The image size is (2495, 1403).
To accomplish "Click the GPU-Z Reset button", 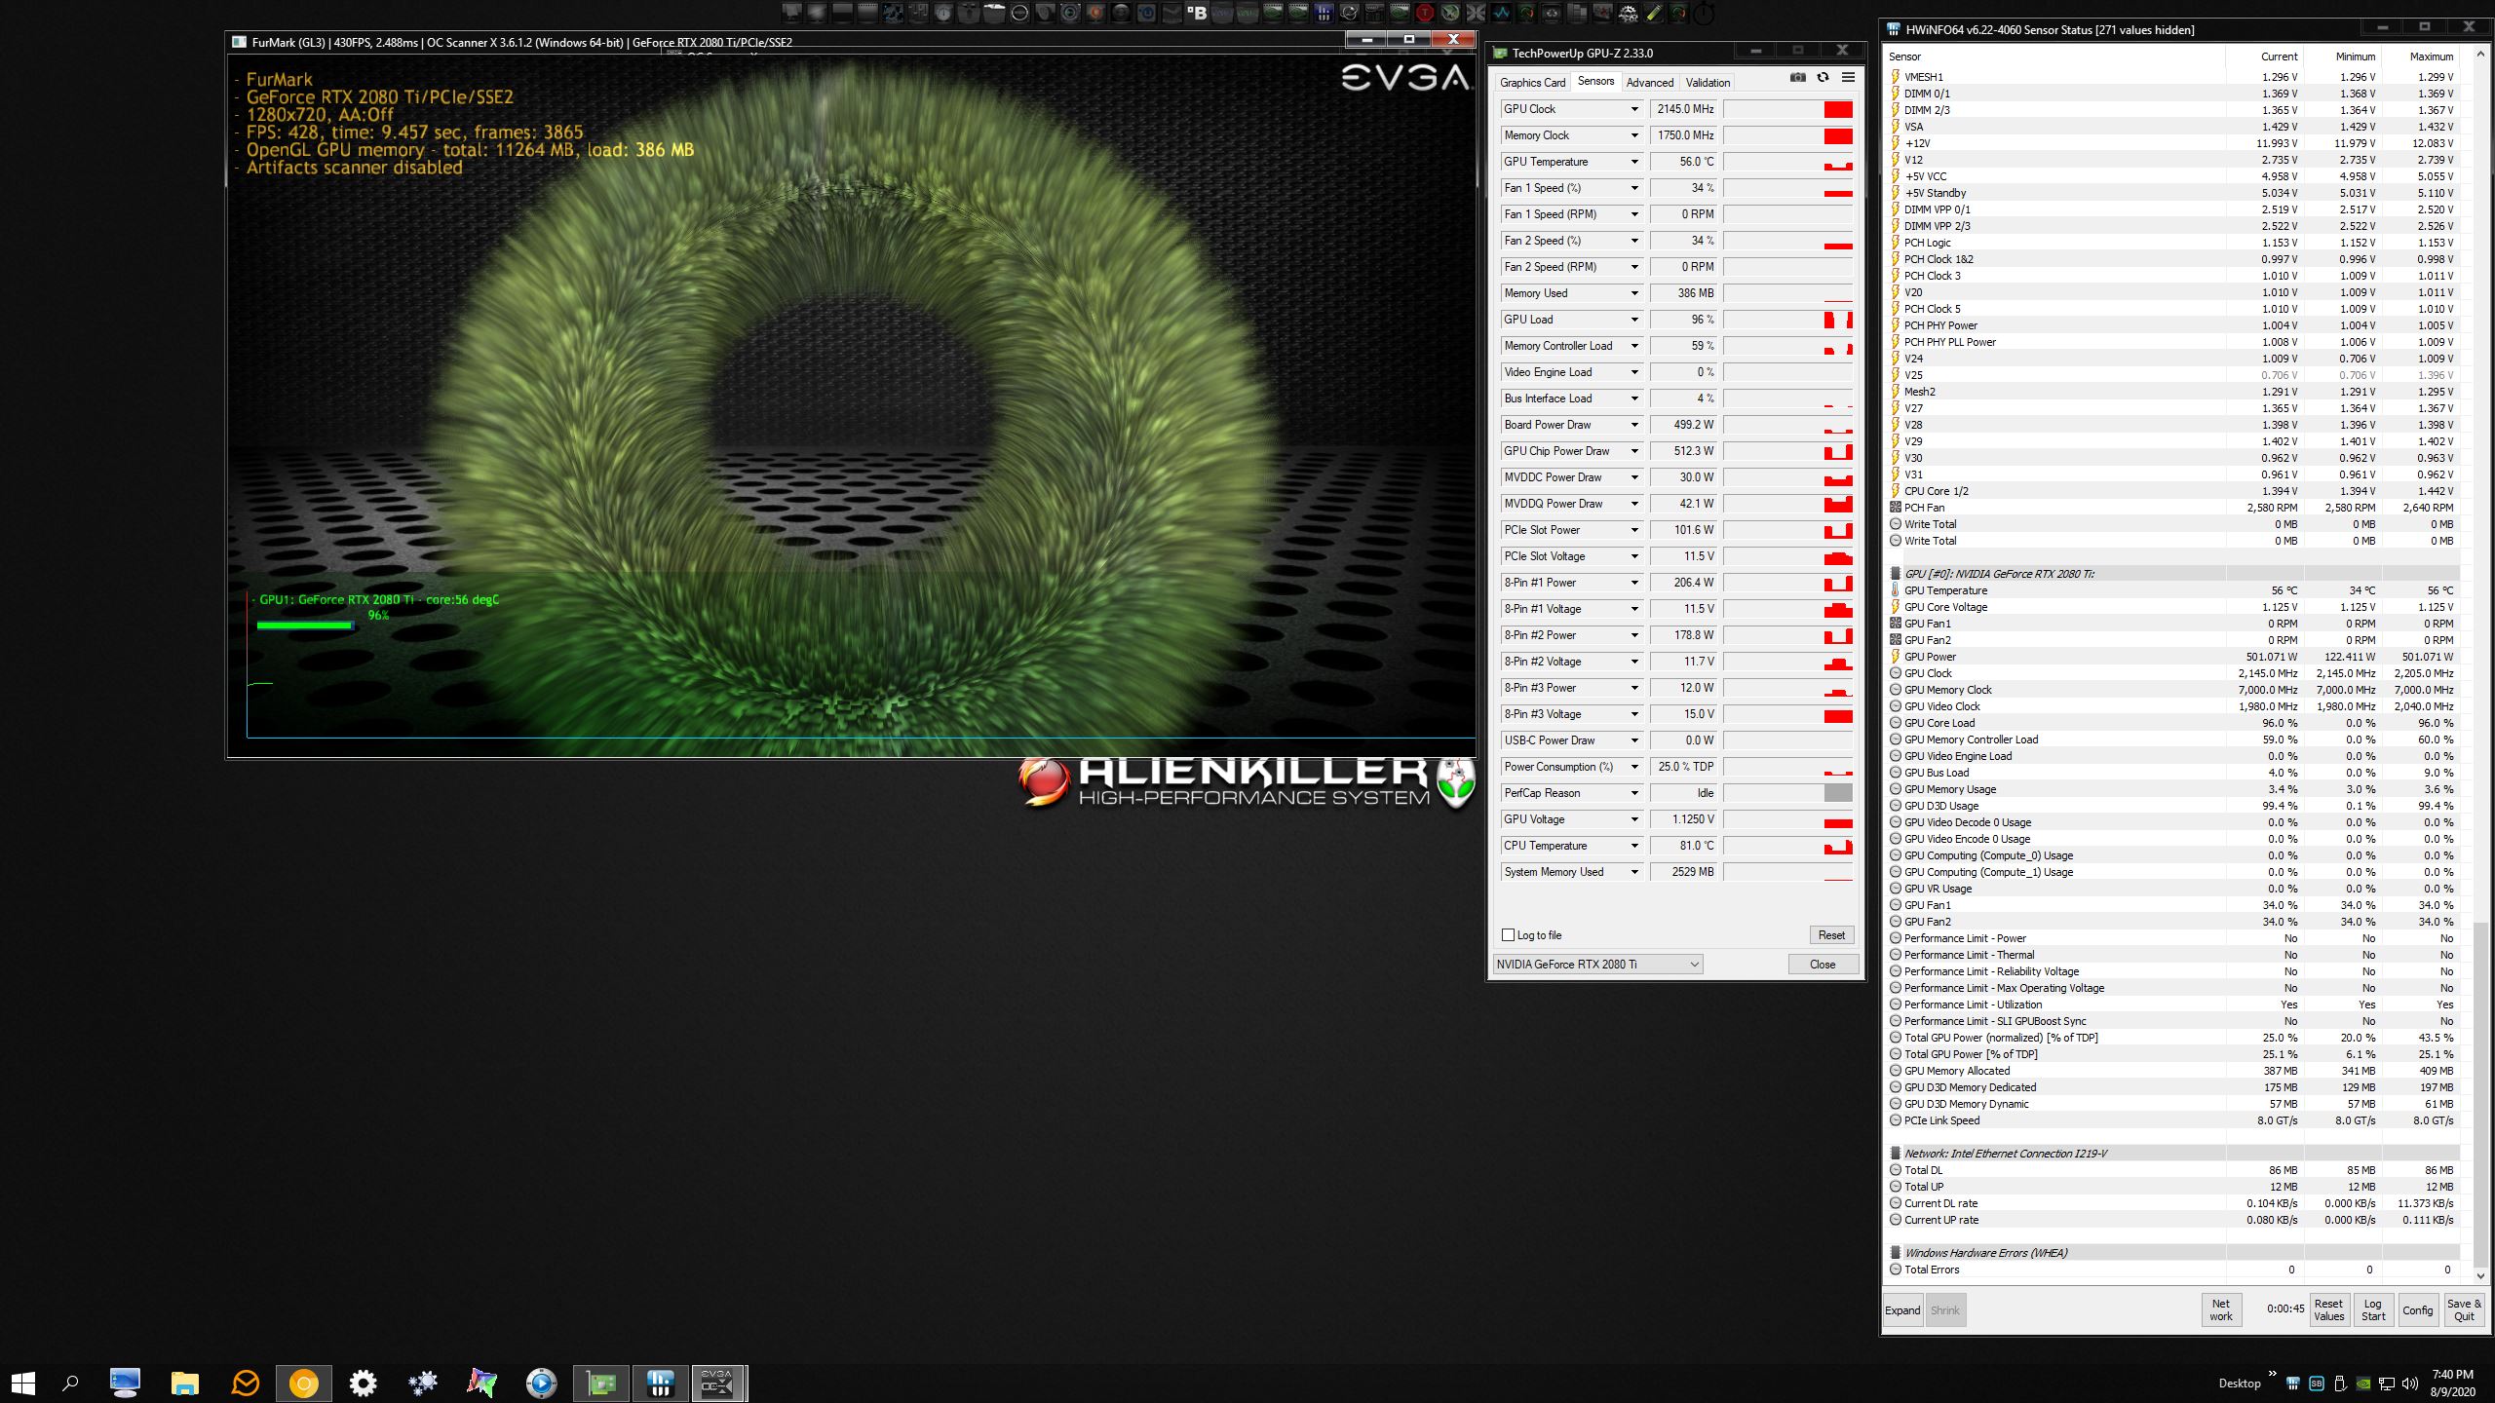I will pos(1831,935).
